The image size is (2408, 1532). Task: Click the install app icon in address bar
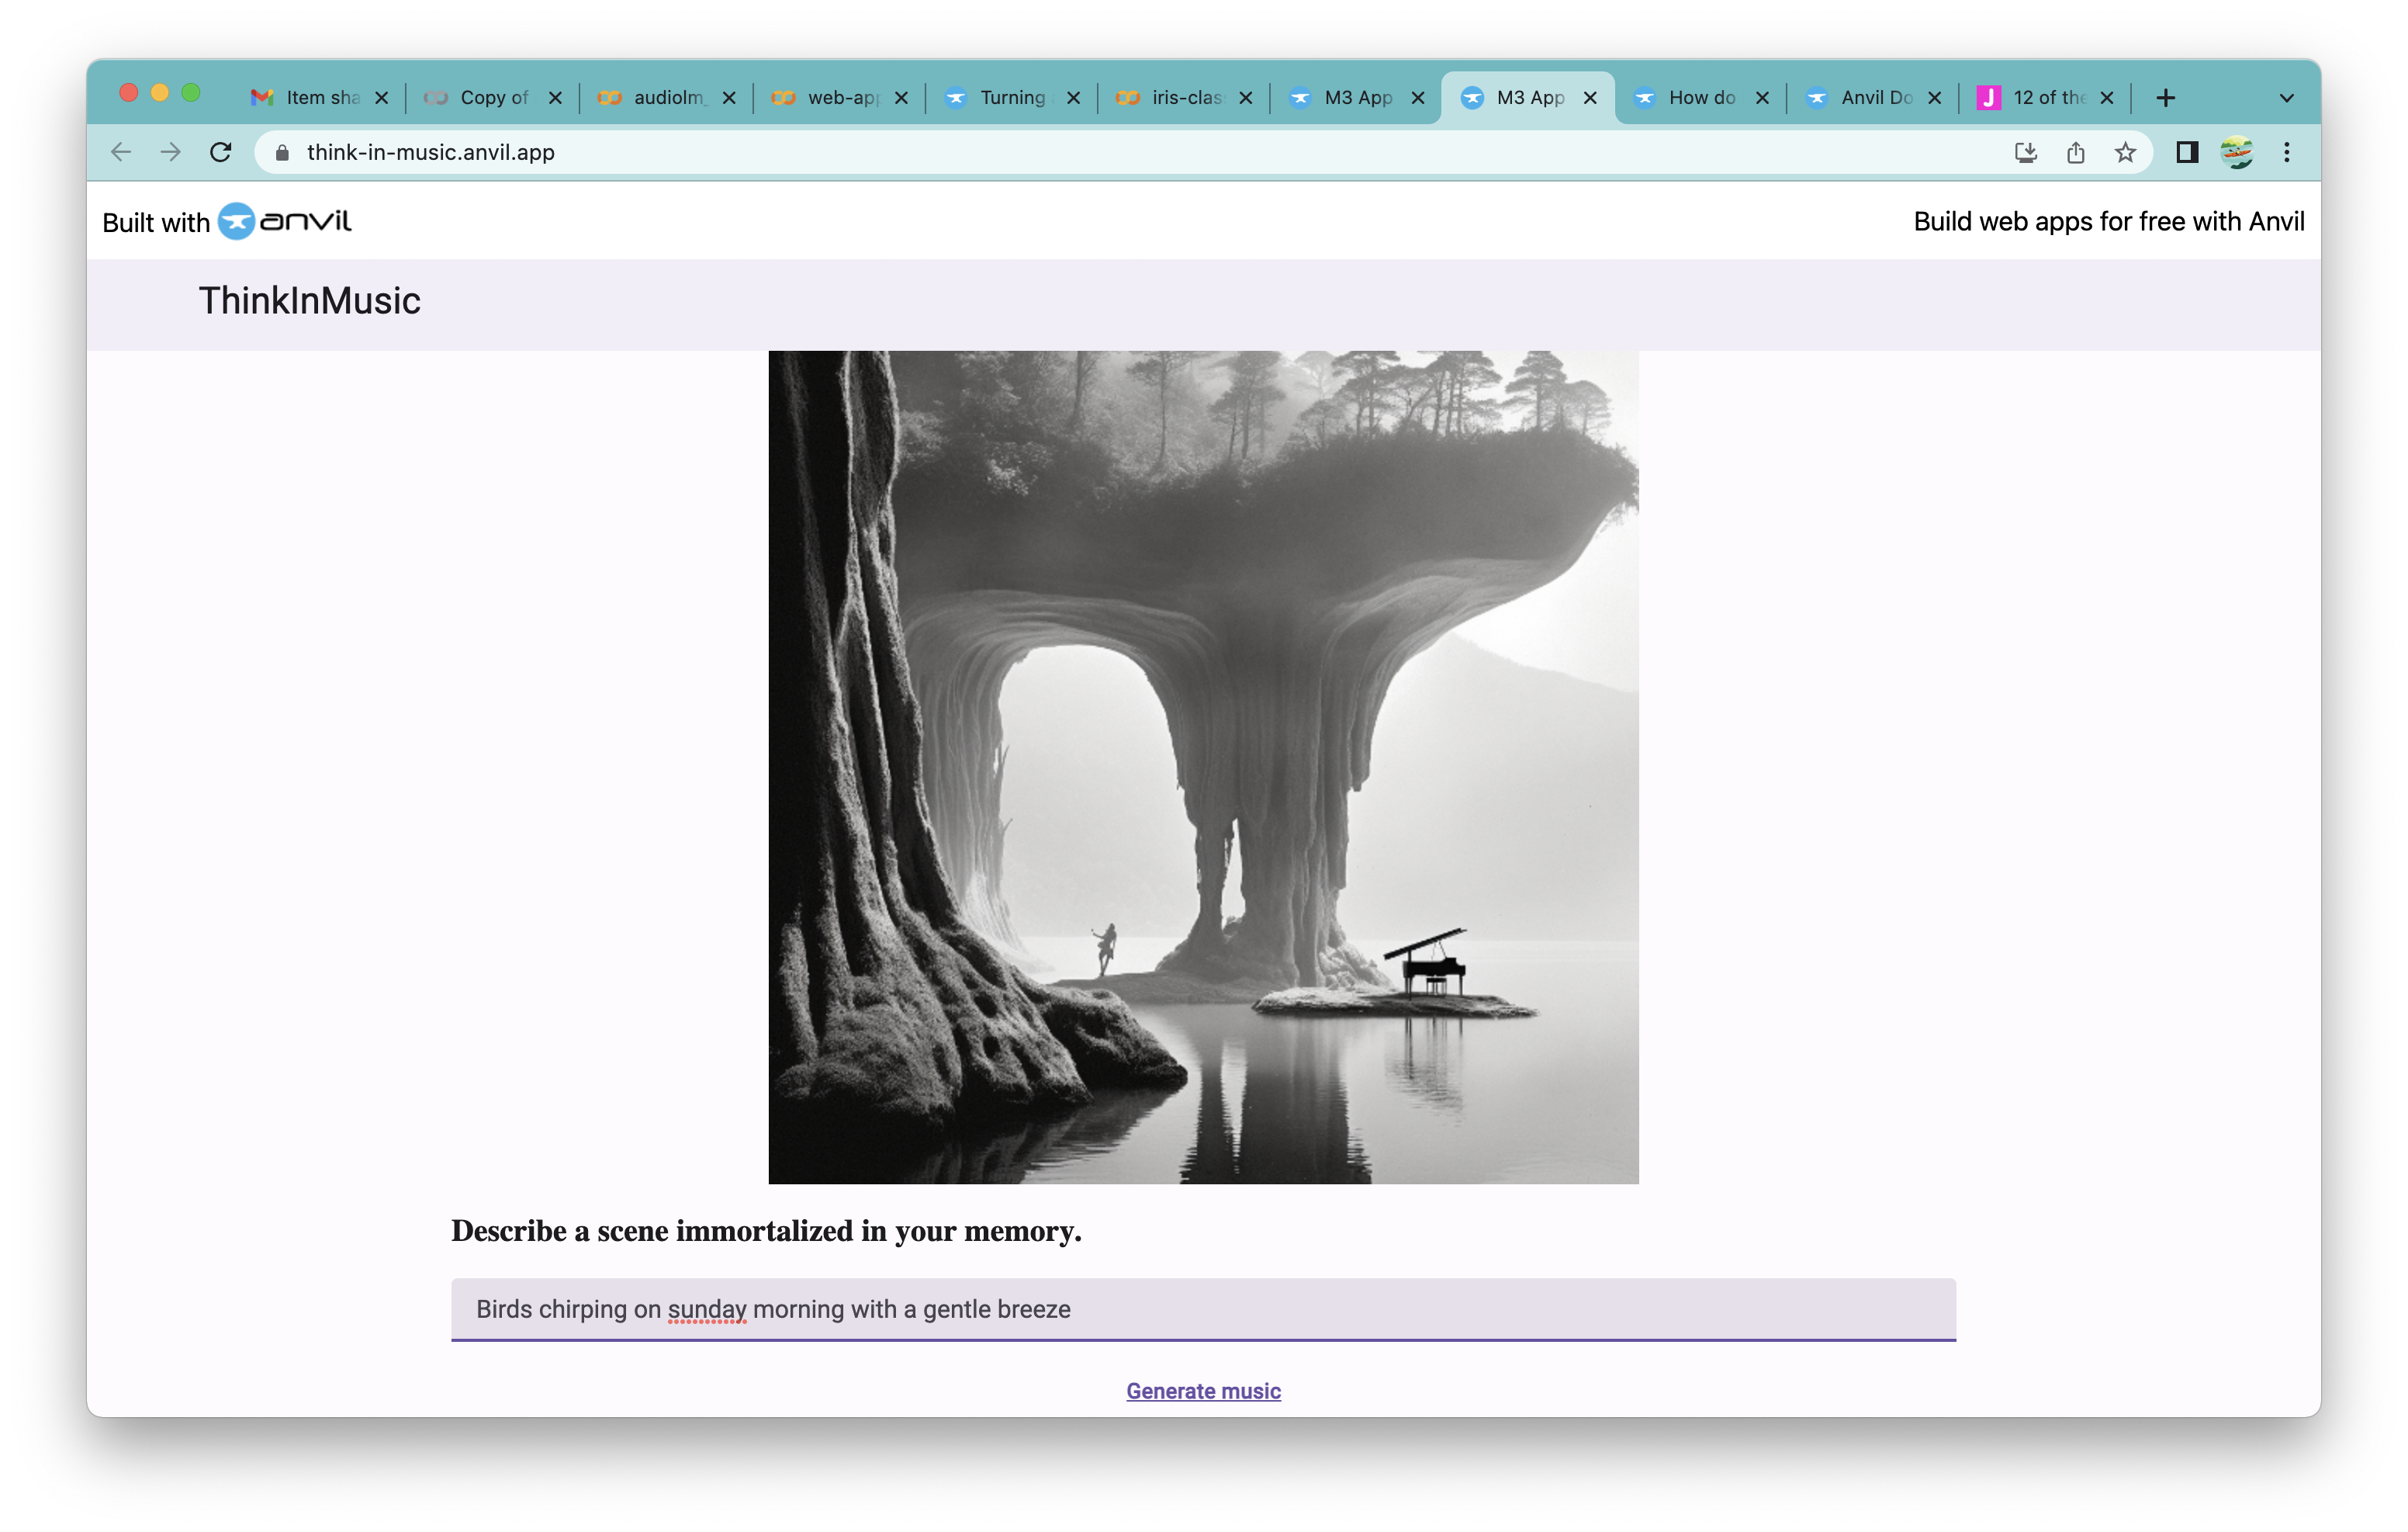(x=2025, y=152)
